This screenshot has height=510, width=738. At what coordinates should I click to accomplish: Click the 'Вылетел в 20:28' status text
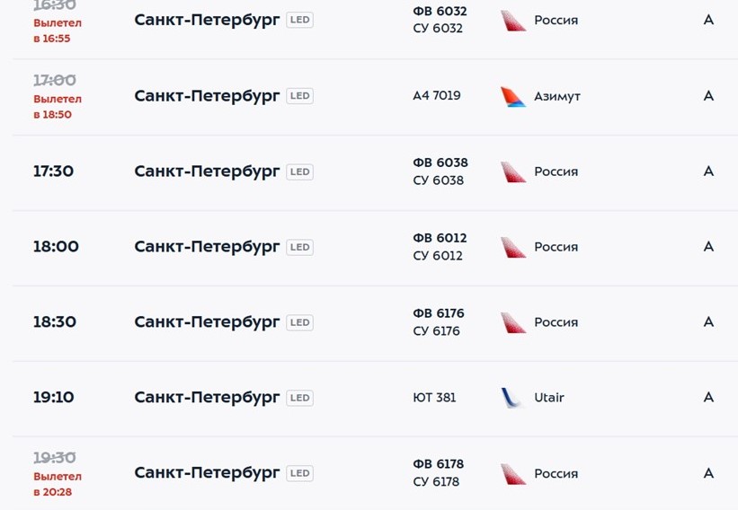click(x=58, y=484)
